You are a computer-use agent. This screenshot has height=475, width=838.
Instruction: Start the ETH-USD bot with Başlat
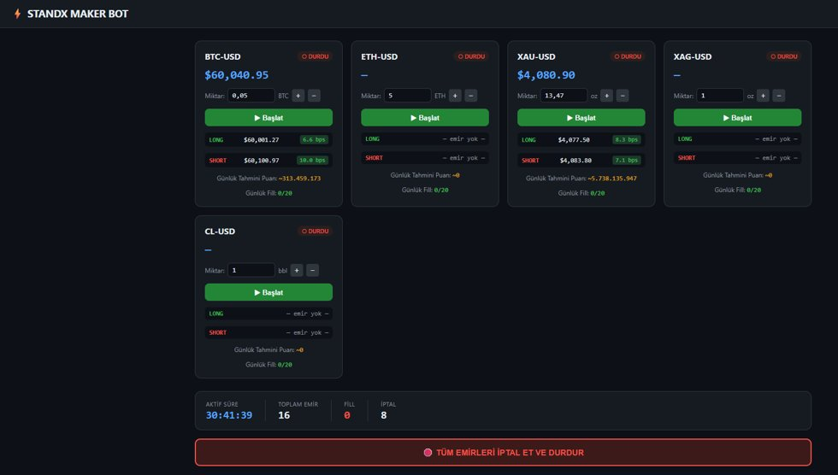point(425,117)
